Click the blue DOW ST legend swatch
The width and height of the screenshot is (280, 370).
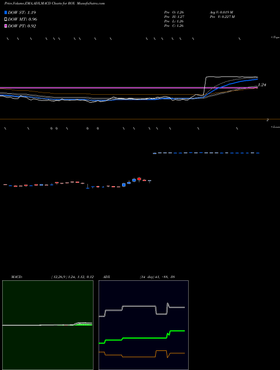coord(6,12)
